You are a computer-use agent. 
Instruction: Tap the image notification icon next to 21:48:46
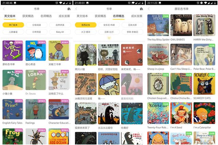coord(15,3)
